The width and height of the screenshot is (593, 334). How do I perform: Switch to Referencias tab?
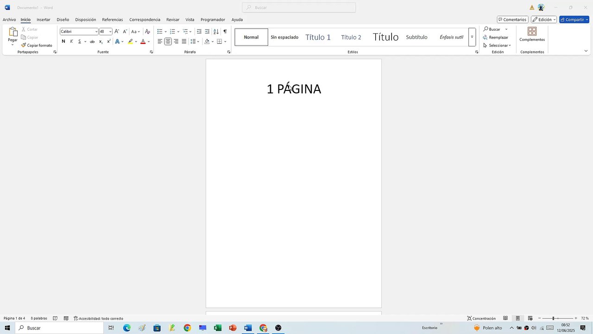point(113,19)
